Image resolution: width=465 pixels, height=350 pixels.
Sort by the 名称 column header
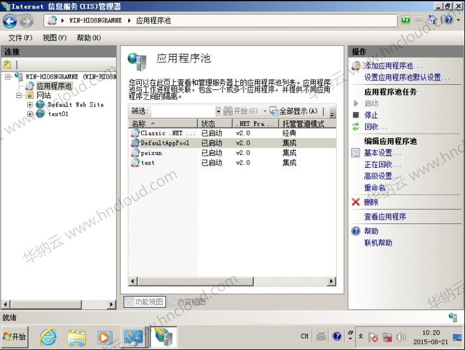[x=163, y=124]
